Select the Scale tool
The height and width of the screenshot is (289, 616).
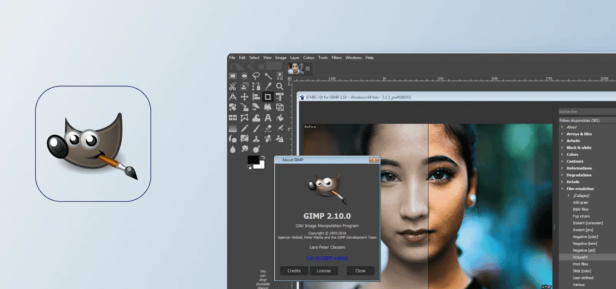click(244, 107)
